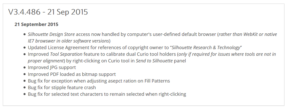Click the italic Silhouette Design Store text
The image size is (288, 109).
pos(51,34)
